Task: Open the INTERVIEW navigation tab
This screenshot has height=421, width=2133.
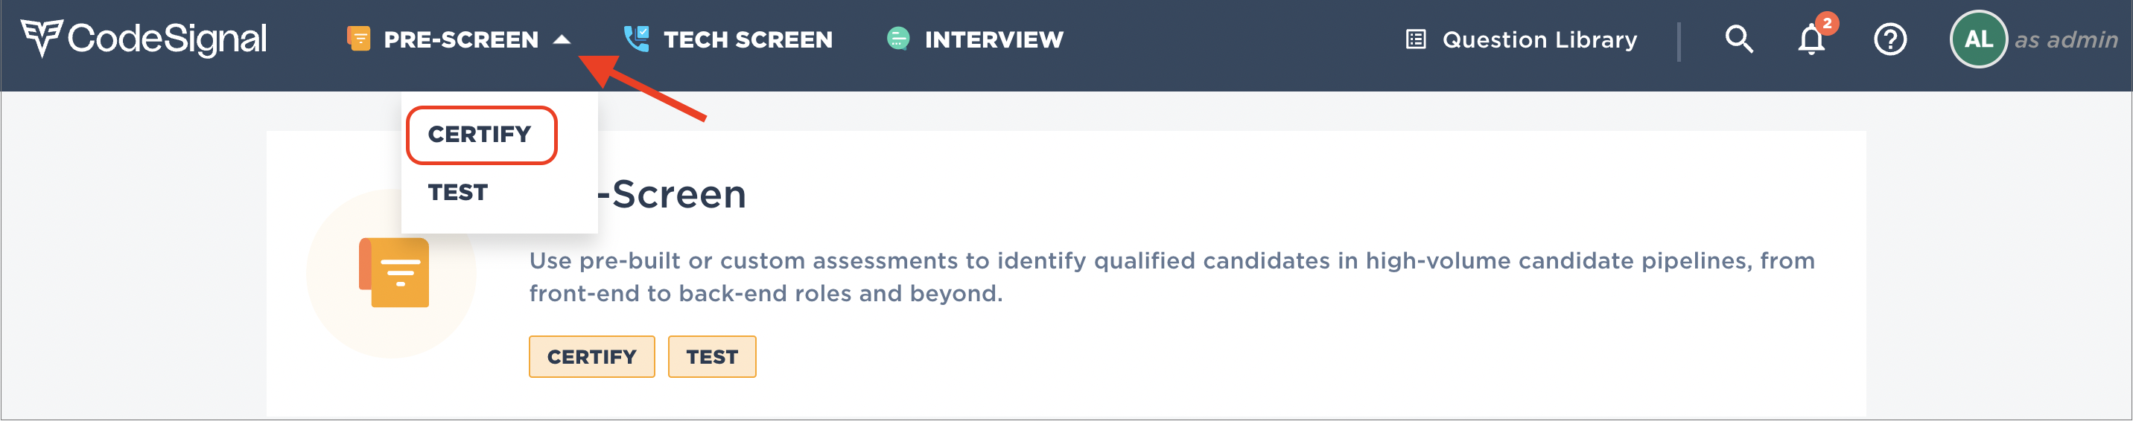Action: tap(994, 39)
